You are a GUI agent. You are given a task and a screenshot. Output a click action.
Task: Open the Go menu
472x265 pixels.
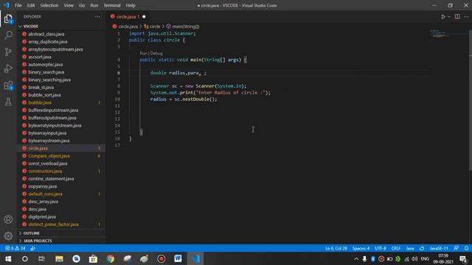82,5
